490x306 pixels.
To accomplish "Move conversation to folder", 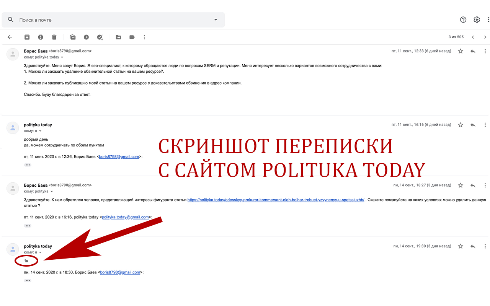I will coord(119,37).
